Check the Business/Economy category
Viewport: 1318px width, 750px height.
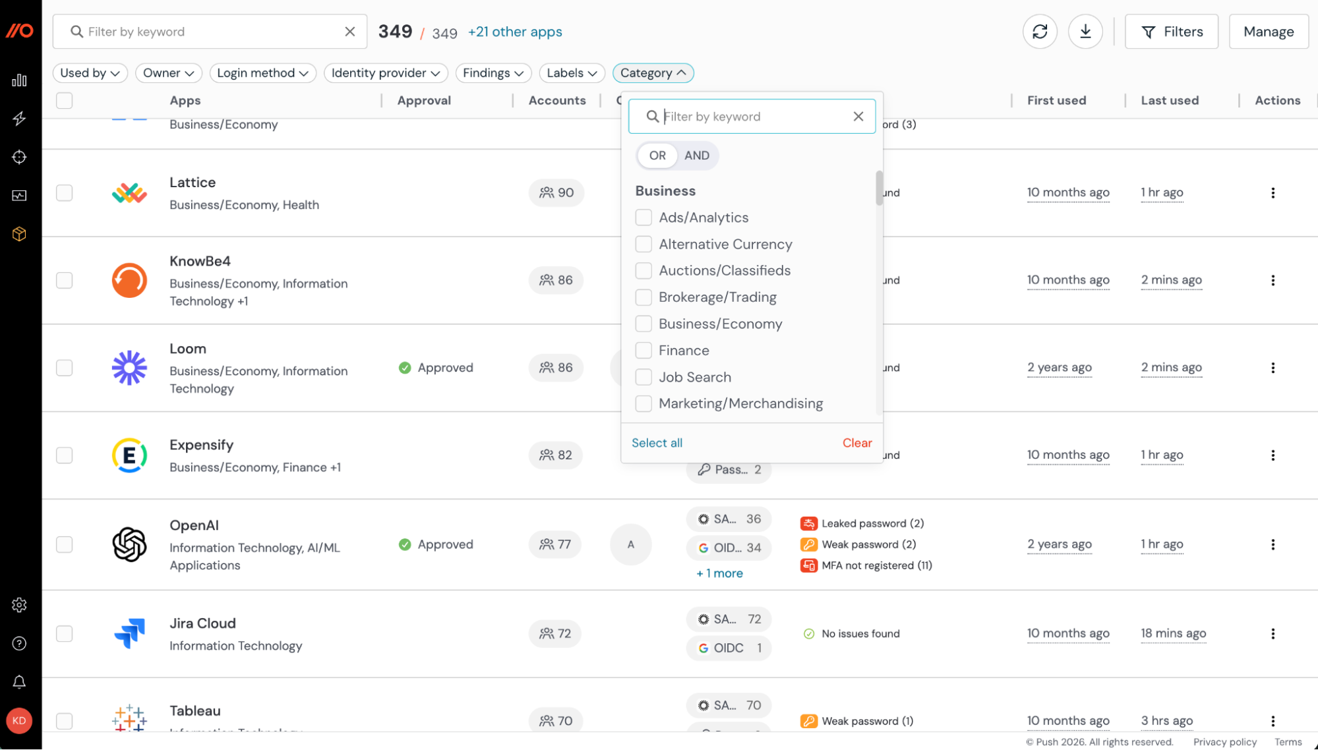644,324
